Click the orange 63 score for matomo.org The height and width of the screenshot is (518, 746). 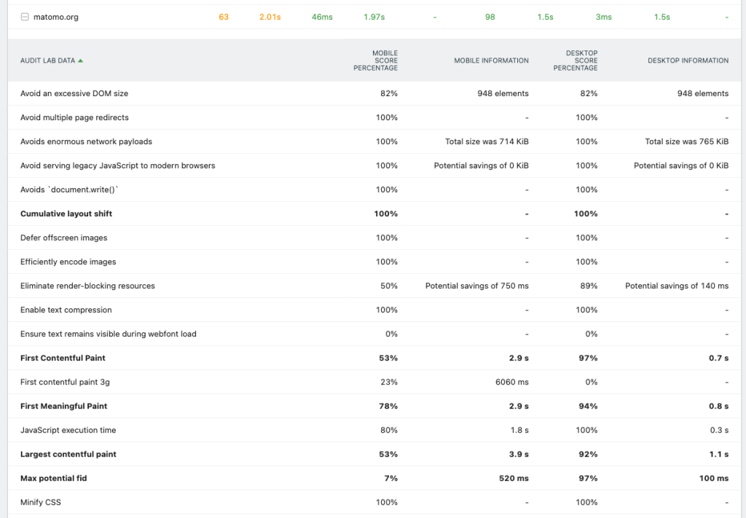pyautogui.click(x=224, y=17)
